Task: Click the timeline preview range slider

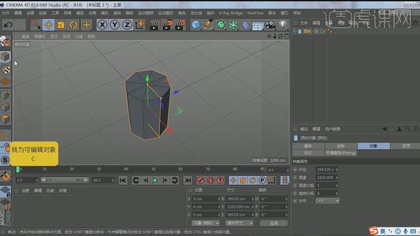Action: click(64, 180)
